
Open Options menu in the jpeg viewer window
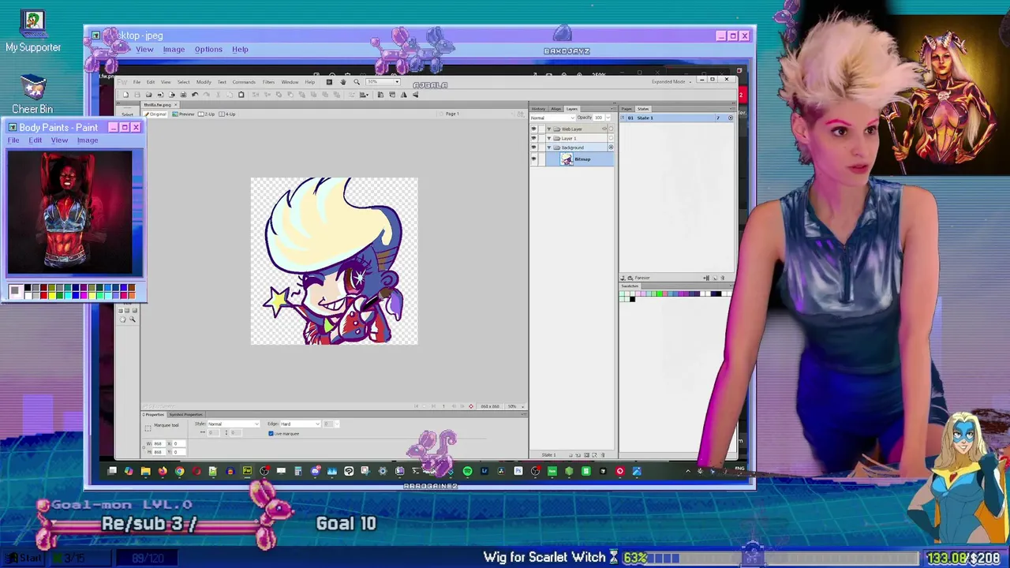[208, 50]
